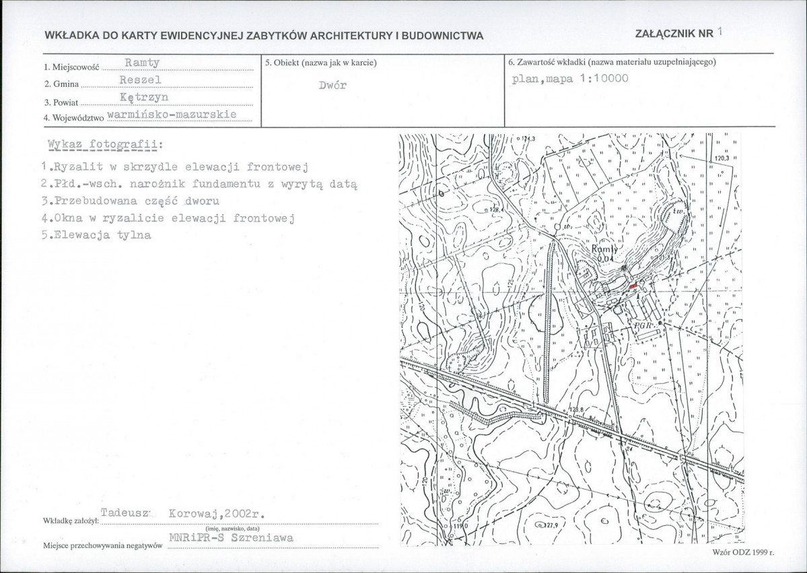Viewport: 807px width, 573px height.
Task: Click the PGR label on the map
Action: (x=643, y=325)
